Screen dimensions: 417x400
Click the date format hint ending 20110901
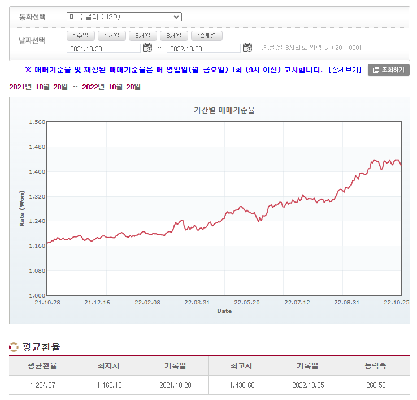pyautogui.click(x=311, y=48)
